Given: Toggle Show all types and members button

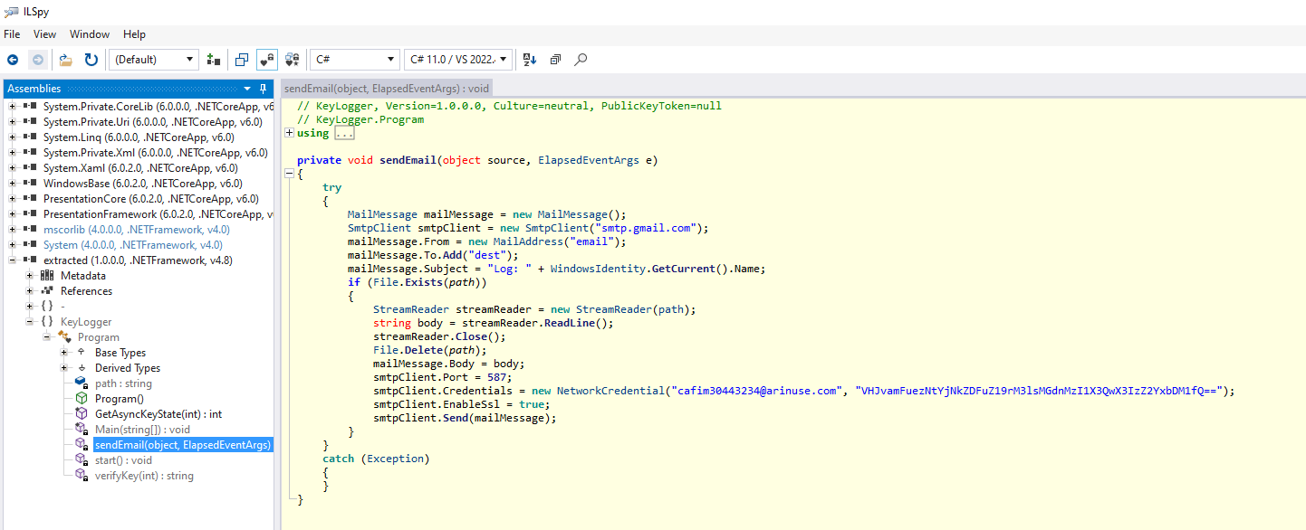Looking at the screenshot, I should pos(293,60).
